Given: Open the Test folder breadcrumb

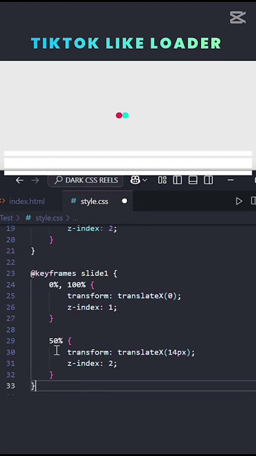Looking at the screenshot, I should tap(6, 218).
